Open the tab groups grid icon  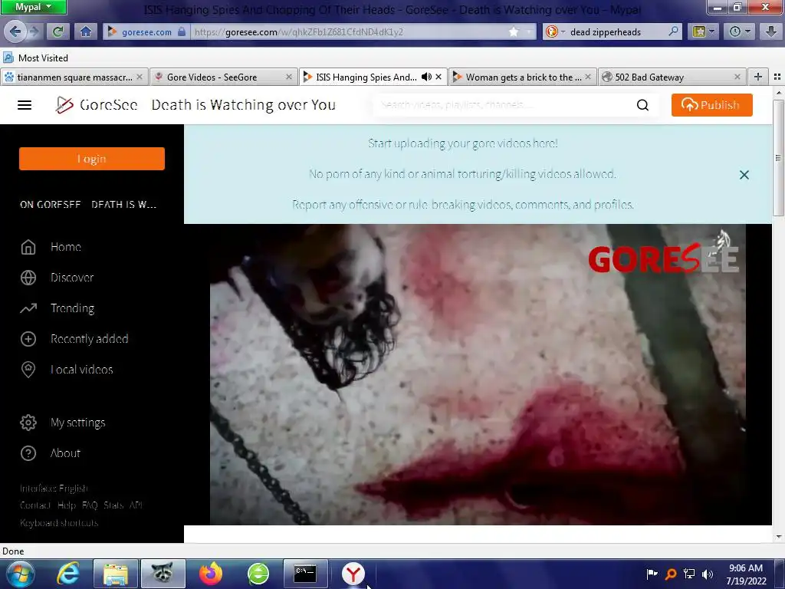[x=777, y=77]
